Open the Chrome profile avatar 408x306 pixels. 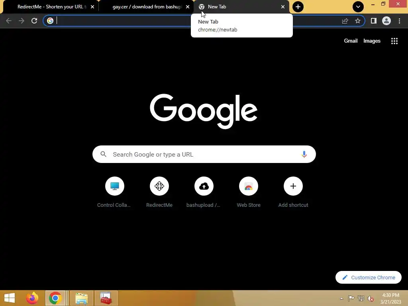click(x=386, y=21)
